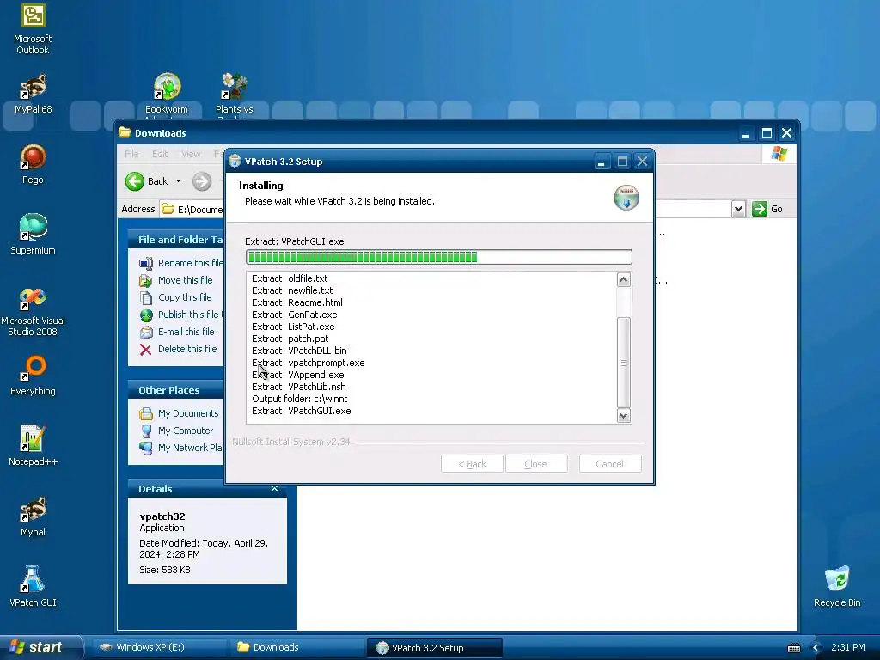
Task: Select the 'Extract: VPatchLib.nsh' log line
Action: point(298,387)
